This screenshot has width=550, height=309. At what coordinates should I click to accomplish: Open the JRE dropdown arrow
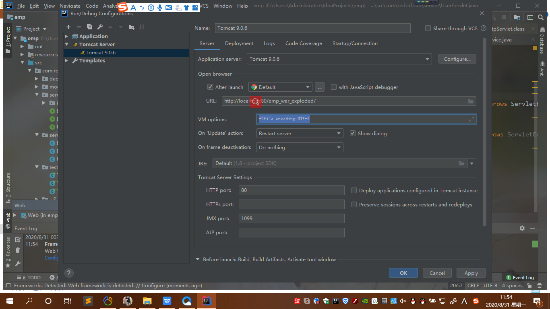tap(472, 163)
